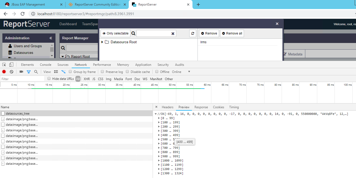The width and height of the screenshot is (356, 178).
Task: Toggle the DevTools device toolbar icon
Action: pyautogui.click(x=11, y=65)
